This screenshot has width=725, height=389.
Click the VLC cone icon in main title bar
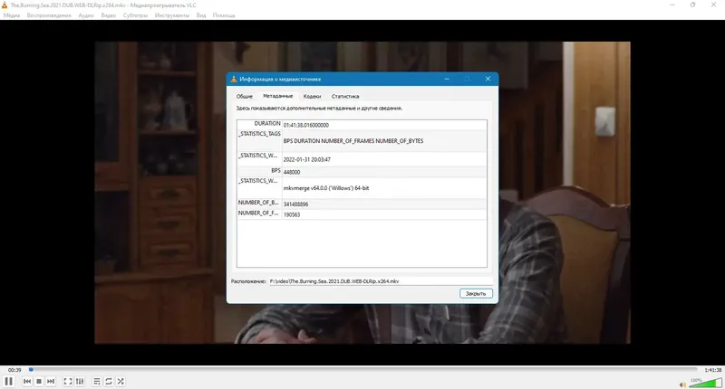[x=5, y=5]
